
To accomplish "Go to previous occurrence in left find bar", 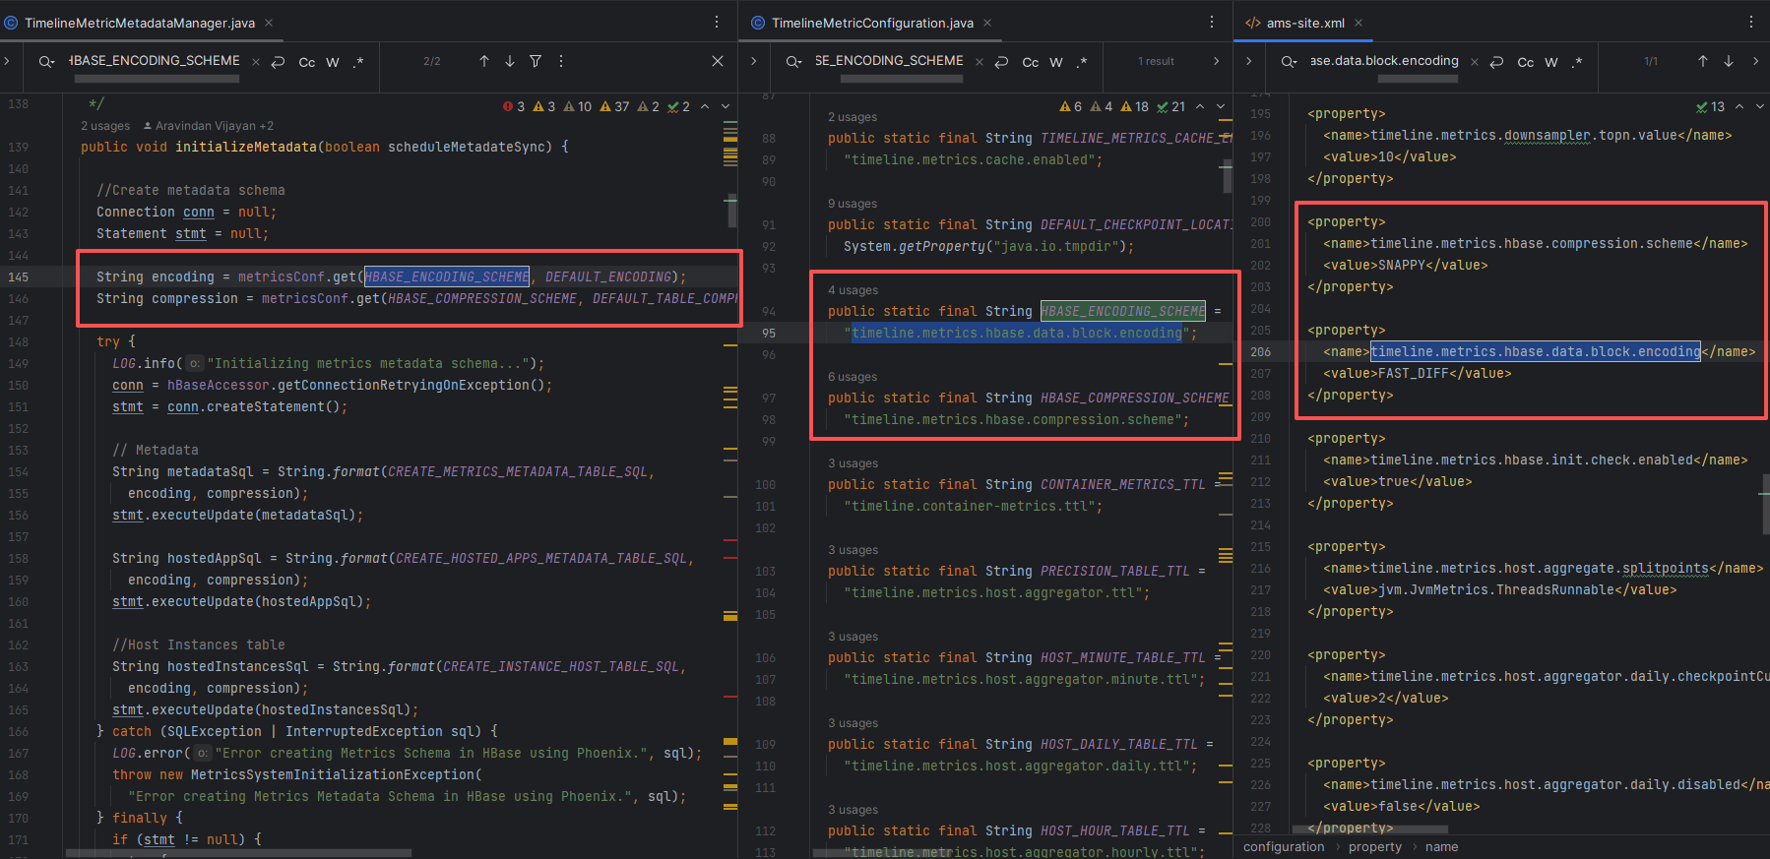I will [x=484, y=61].
